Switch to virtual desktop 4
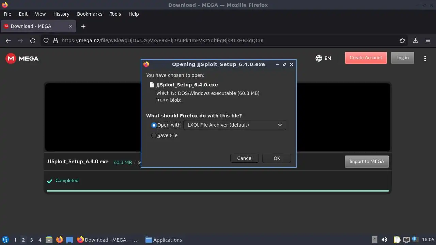436x245 pixels. (40, 240)
